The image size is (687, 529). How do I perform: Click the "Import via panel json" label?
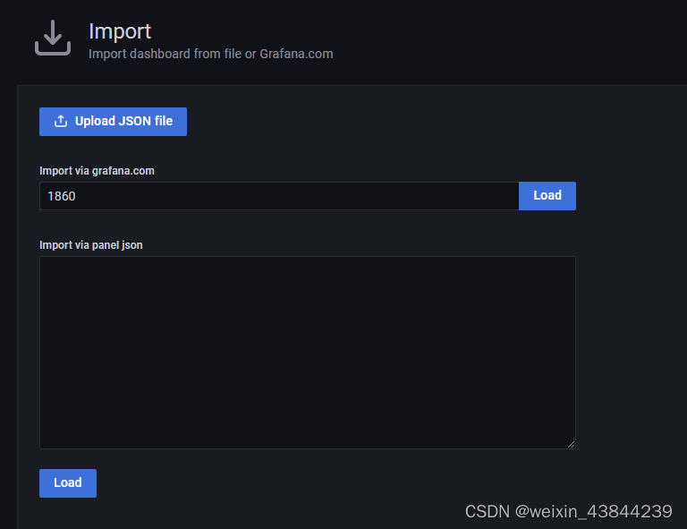pyautogui.click(x=91, y=244)
